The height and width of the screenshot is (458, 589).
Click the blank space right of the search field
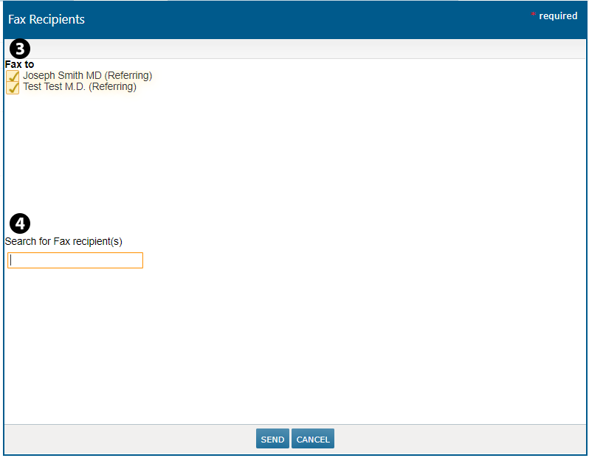pyautogui.click(x=332, y=260)
